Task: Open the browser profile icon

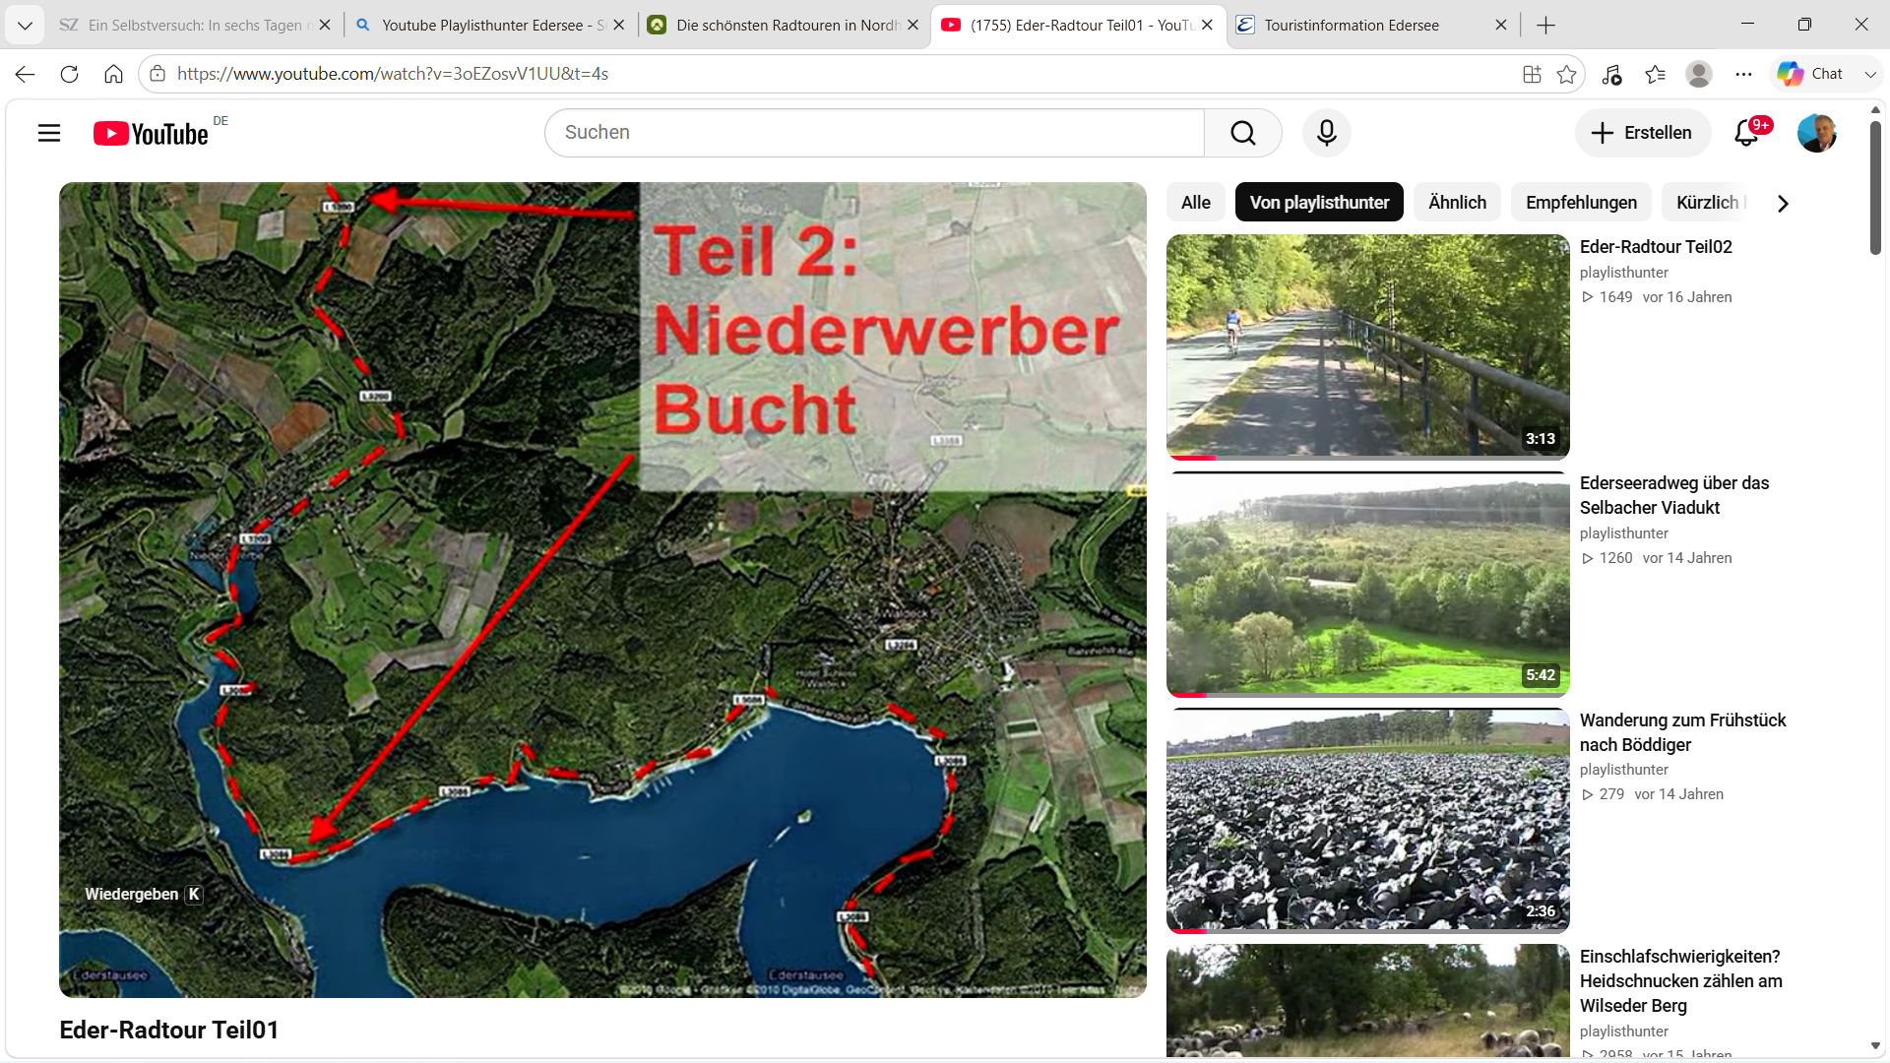Action: (1699, 74)
